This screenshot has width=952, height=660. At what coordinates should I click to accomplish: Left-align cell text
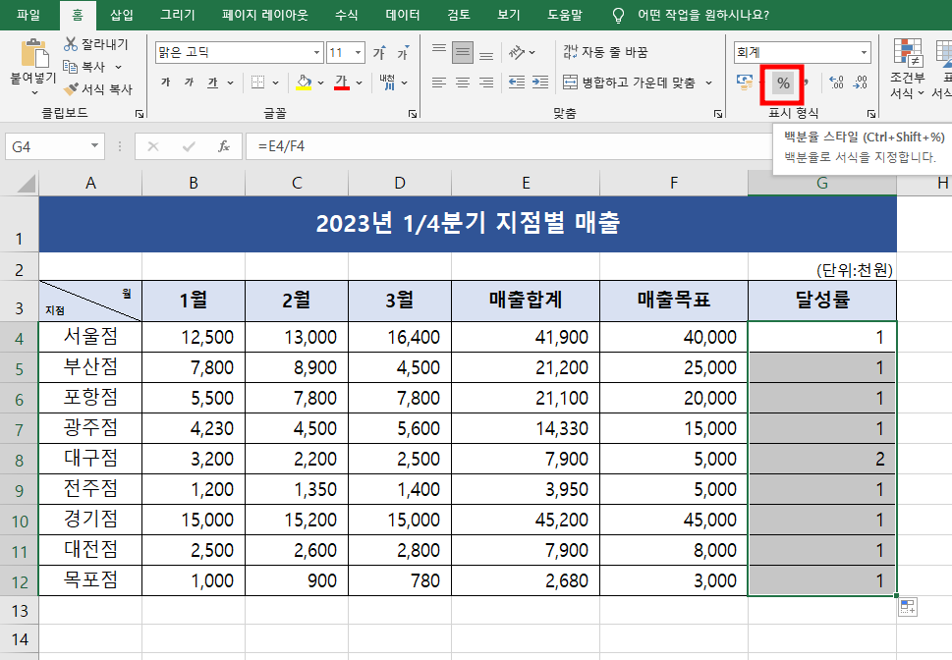(439, 82)
